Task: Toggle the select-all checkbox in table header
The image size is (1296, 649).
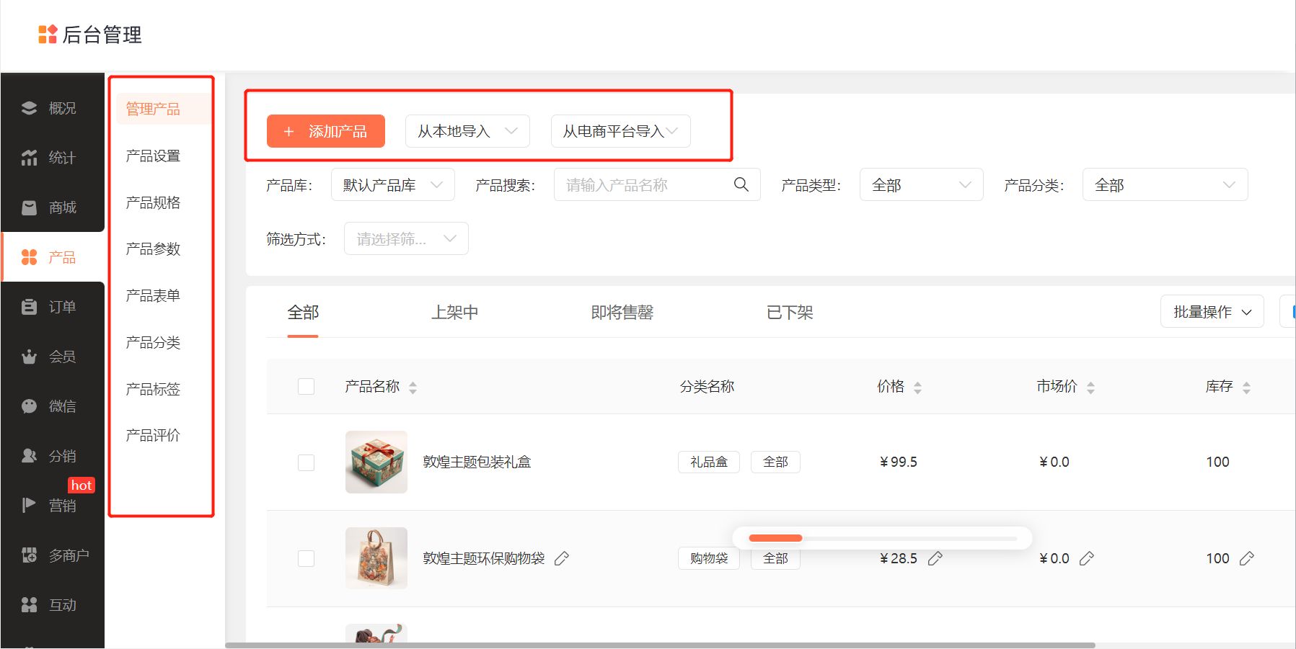Action: pos(306,386)
